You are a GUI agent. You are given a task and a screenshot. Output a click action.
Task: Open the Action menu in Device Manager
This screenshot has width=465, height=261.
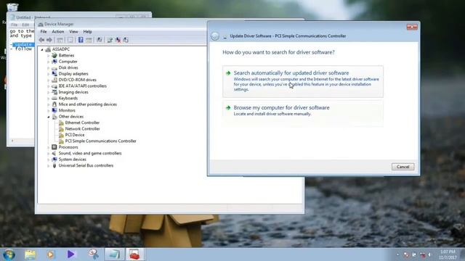(58, 31)
